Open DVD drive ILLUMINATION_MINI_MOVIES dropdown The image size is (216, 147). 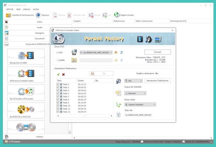point(96,52)
